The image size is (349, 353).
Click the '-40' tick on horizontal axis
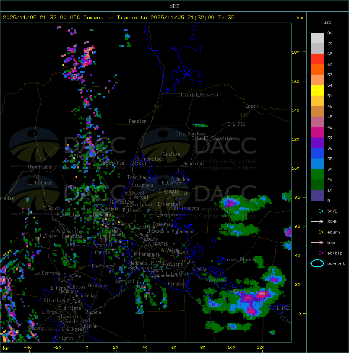tap(28, 348)
